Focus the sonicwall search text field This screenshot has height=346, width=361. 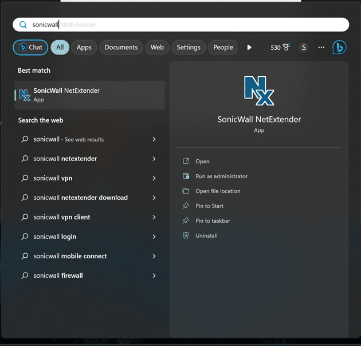tap(180, 25)
